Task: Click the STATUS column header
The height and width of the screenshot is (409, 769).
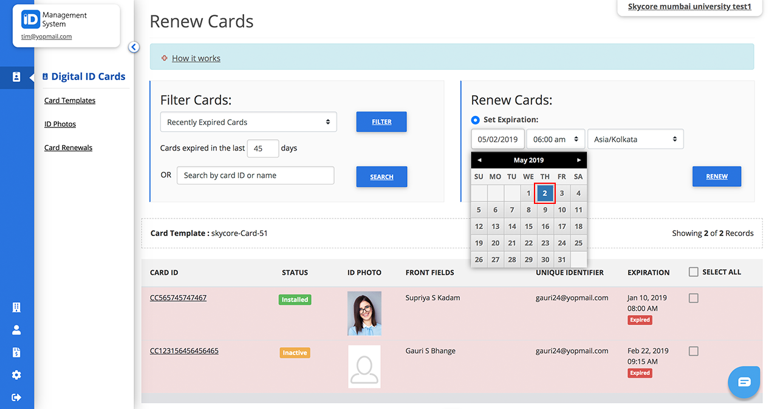Action: point(295,272)
